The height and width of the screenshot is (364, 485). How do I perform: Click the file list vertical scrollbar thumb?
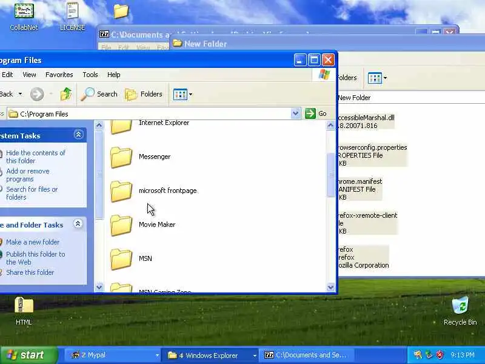click(x=330, y=175)
